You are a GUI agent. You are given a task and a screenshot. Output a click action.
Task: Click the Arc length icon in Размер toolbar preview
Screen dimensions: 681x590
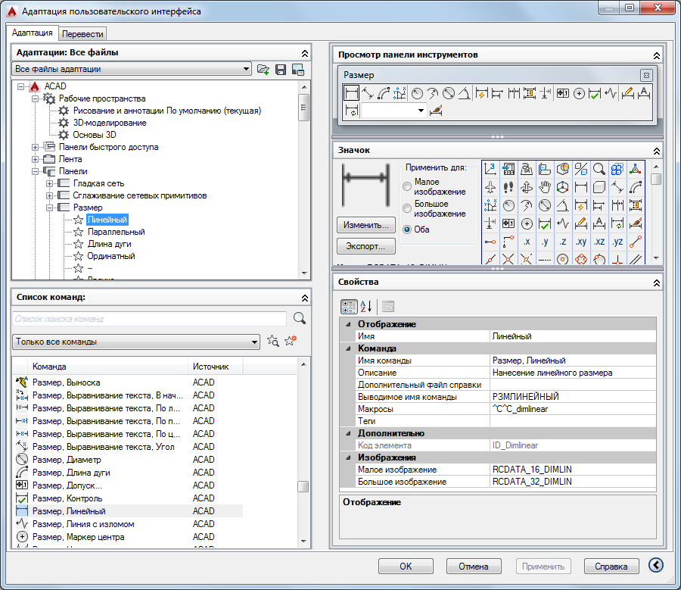click(384, 93)
